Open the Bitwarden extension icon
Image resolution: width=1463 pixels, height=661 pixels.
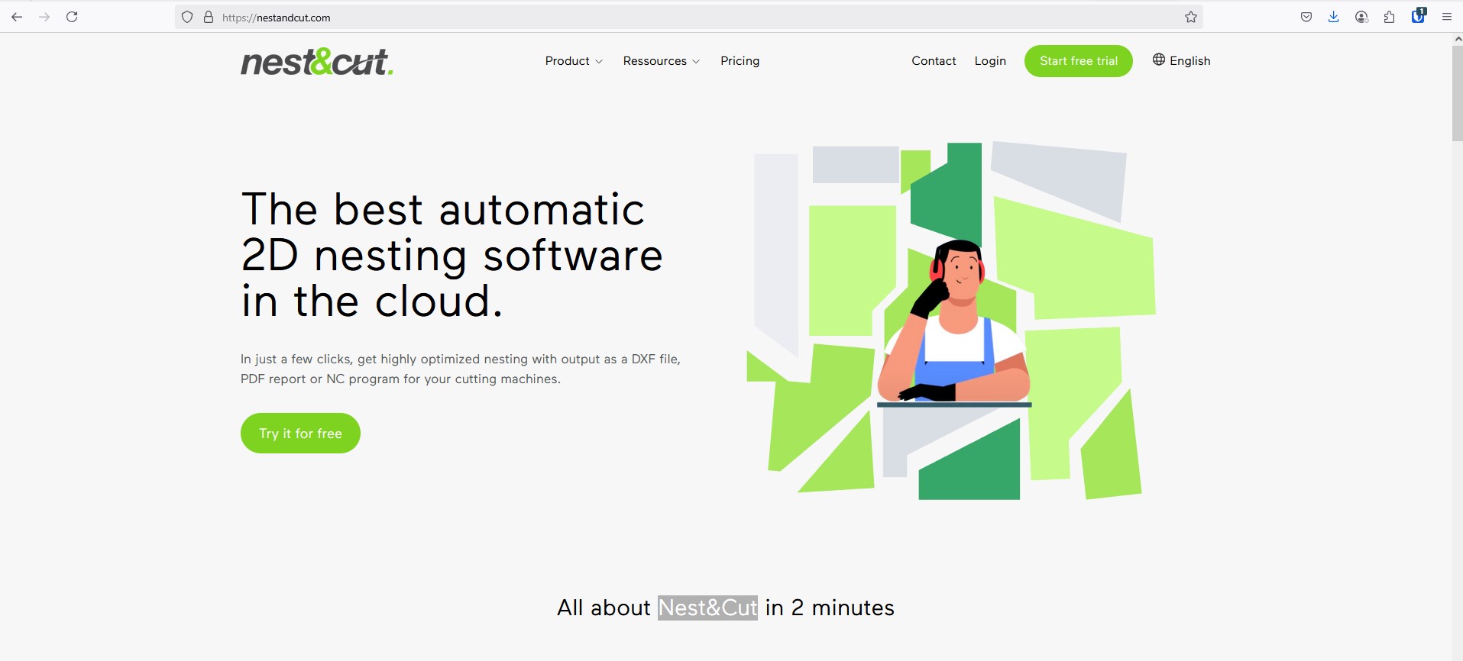pos(1419,15)
